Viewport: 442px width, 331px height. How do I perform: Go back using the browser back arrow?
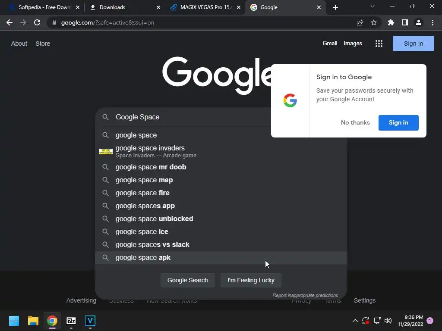[9, 22]
